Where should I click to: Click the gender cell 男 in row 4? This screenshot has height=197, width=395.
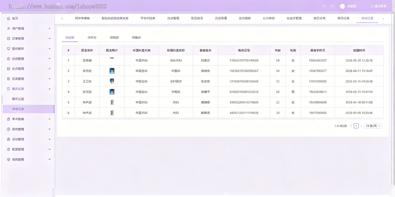pos(293,92)
